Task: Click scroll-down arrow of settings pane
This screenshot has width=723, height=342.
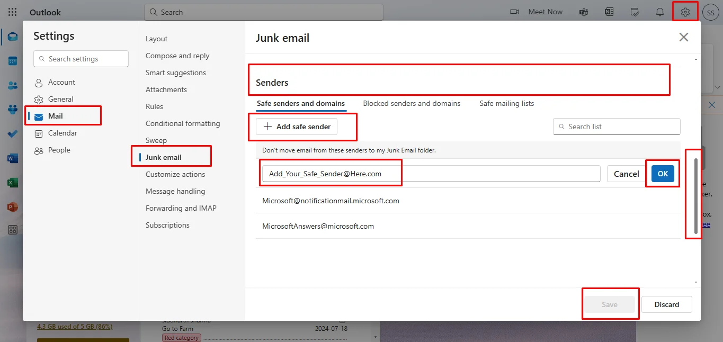Action: pos(695,283)
